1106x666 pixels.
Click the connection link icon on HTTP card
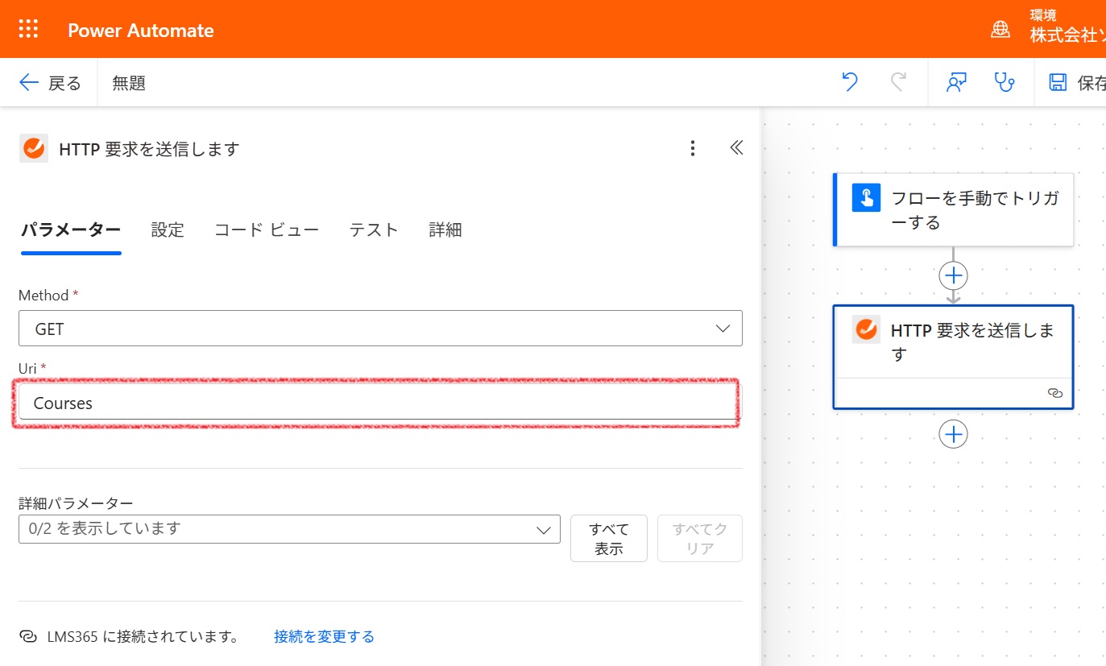[x=1054, y=393]
